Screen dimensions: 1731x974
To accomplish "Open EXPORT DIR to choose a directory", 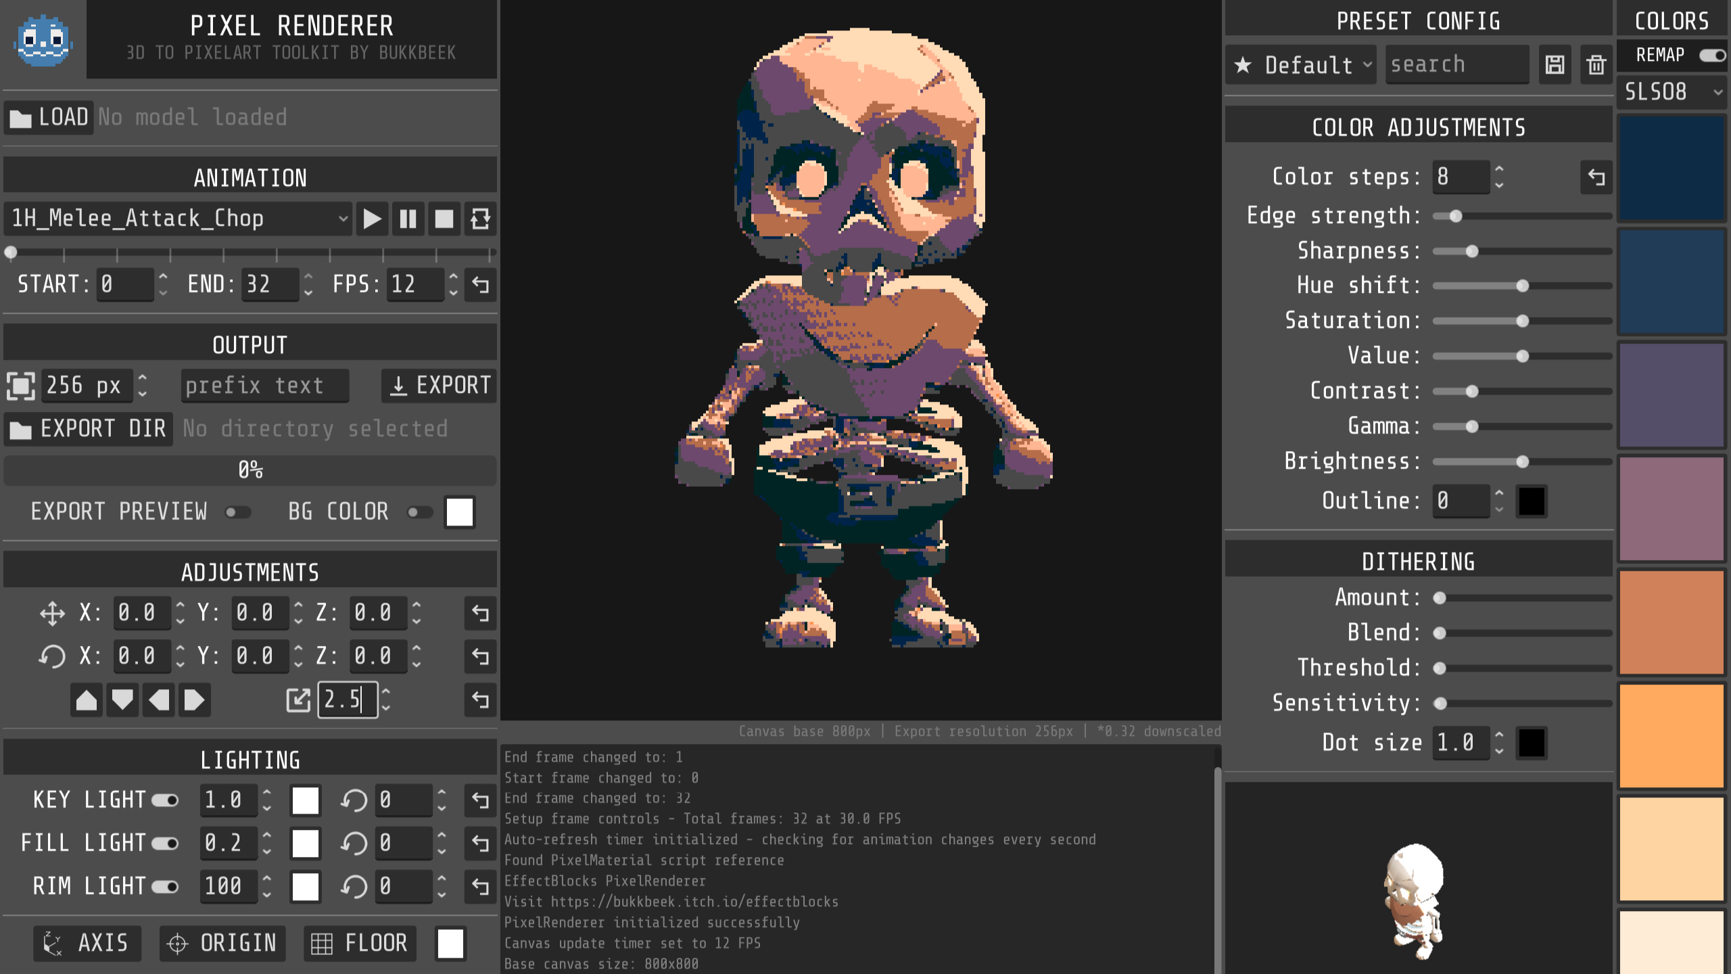I will click(x=88, y=428).
